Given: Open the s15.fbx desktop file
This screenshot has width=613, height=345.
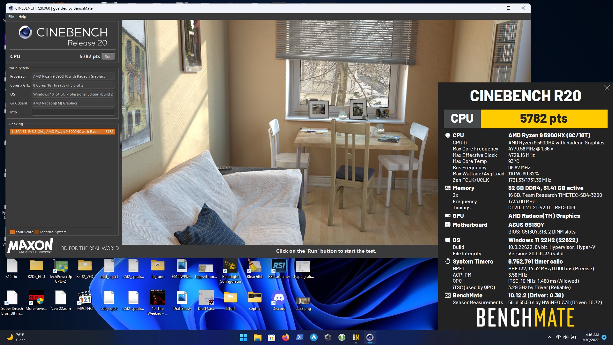Looking at the screenshot, I should click(x=12, y=269).
